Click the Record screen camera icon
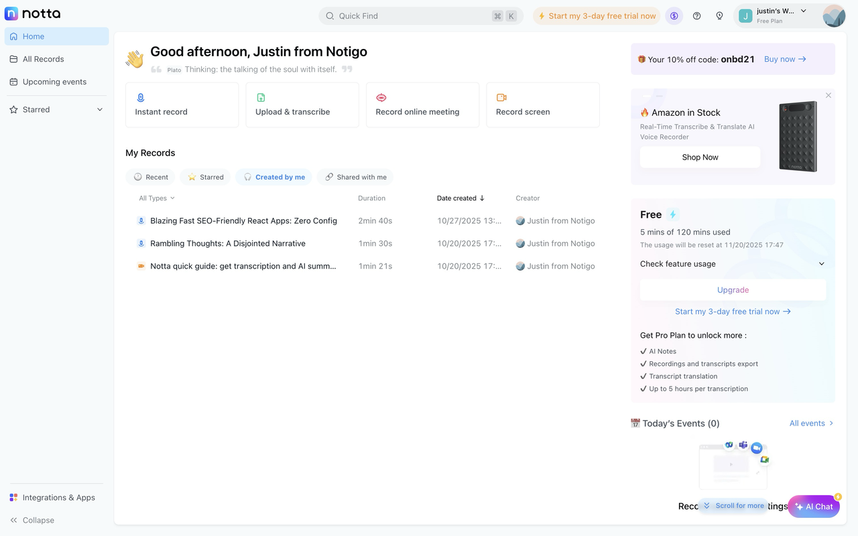This screenshot has height=536, width=858. [502, 97]
